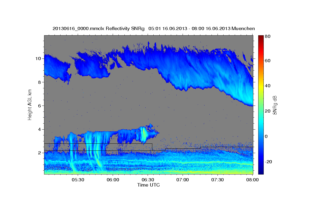The width and height of the screenshot is (313, 209).
Task: Click the colorbar value 40
Action: point(268,86)
